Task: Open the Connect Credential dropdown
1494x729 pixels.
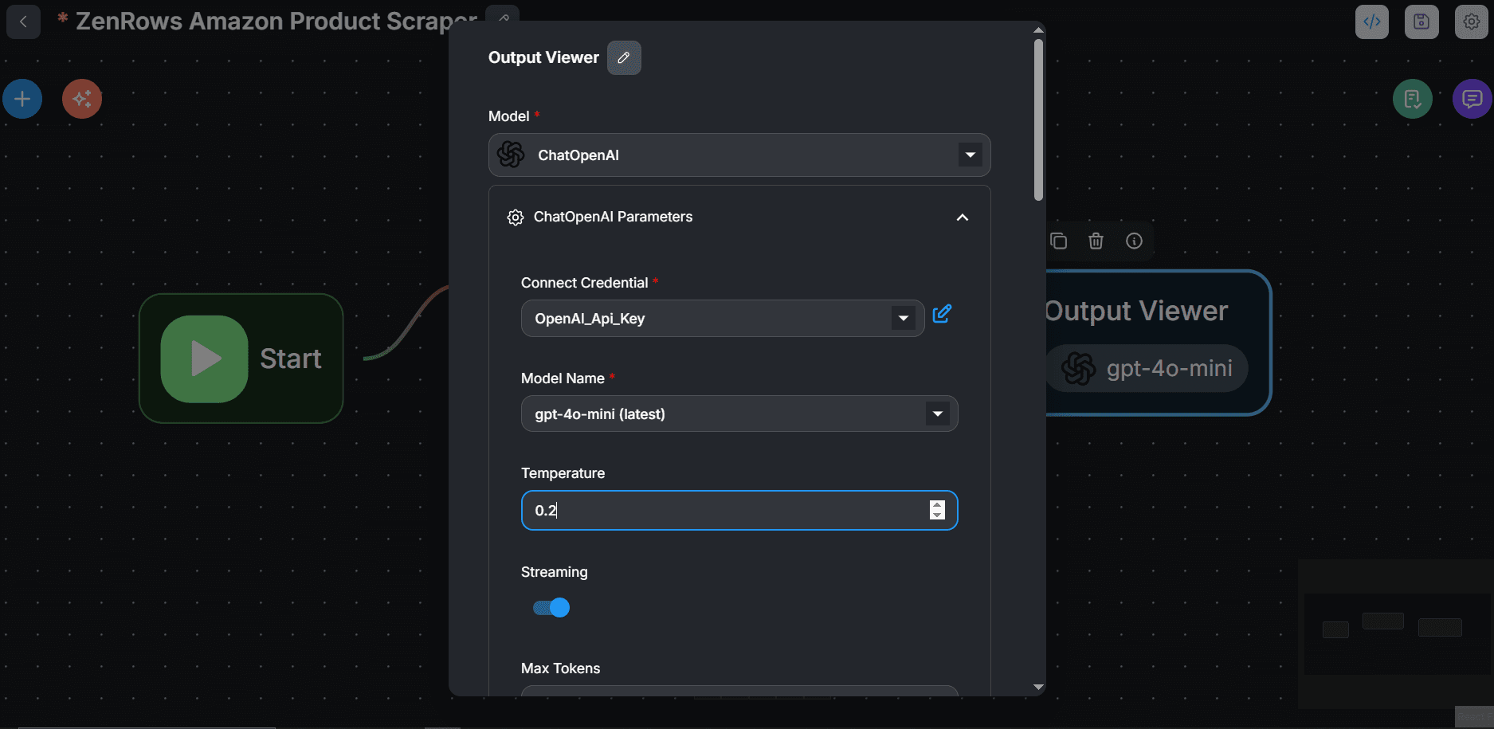Action: (x=723, y=319)
